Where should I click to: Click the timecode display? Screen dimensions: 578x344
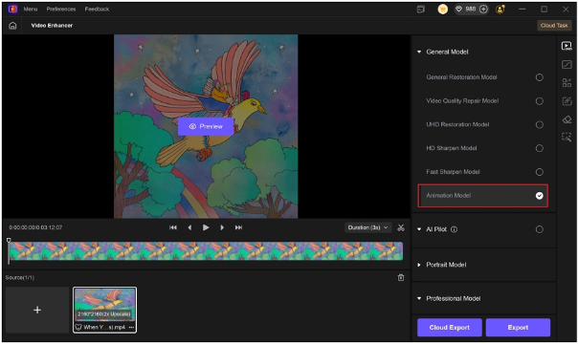35,227
